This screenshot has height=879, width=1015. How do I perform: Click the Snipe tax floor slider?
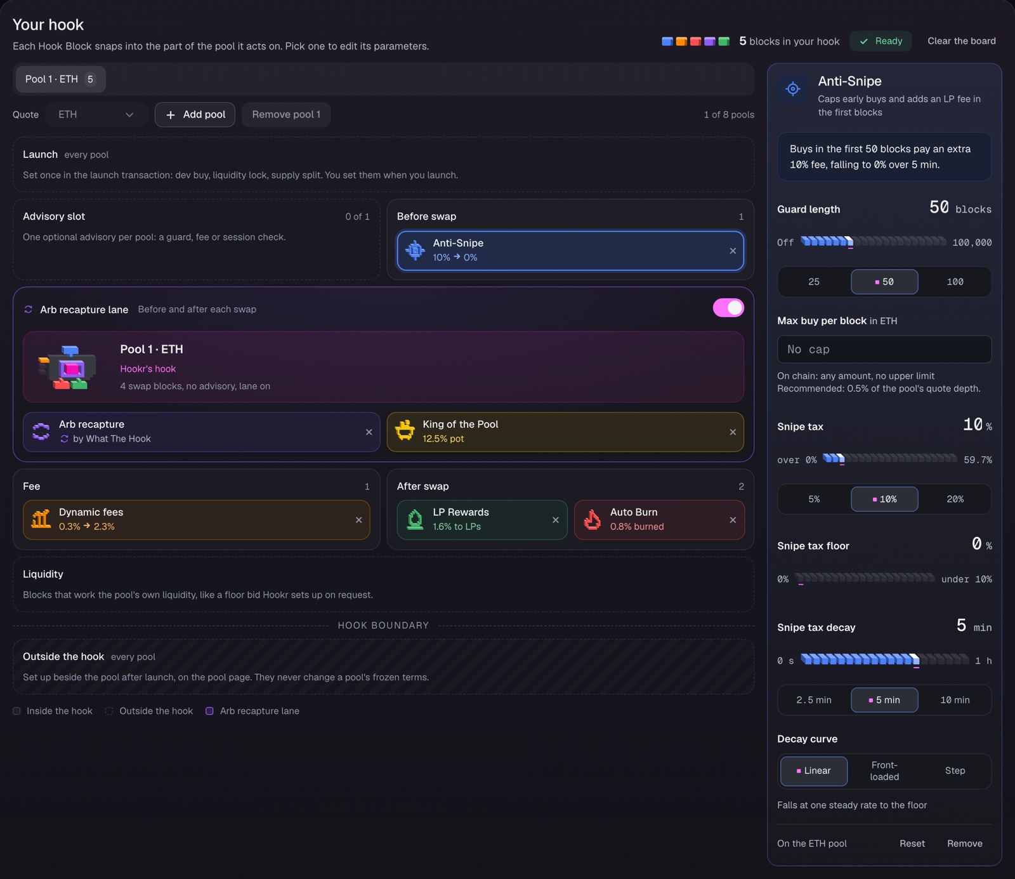tap(865, 578)
